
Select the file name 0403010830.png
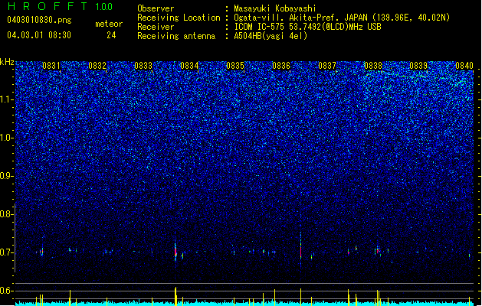click(x=39, y=20)
